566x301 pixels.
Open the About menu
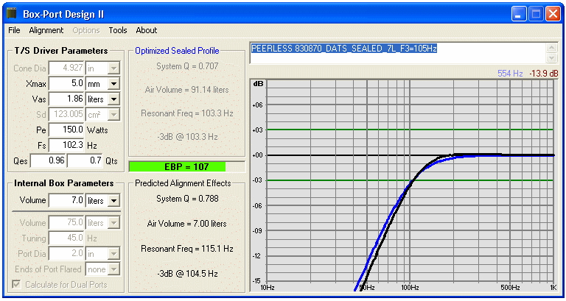pyautogui.click(x=146, y=30)
